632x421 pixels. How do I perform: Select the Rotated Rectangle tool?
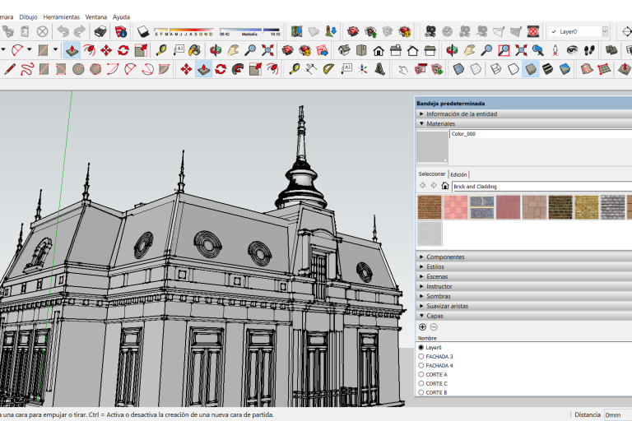pos(61,69)
